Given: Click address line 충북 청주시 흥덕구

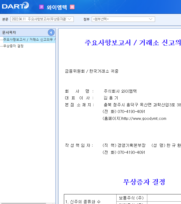Looking at the screenshot, I should click(142, 105).
